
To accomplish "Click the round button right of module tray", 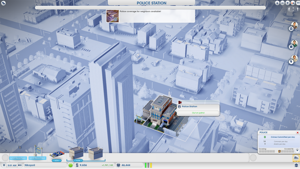I will pyautogui.click(x=253, y=158).
